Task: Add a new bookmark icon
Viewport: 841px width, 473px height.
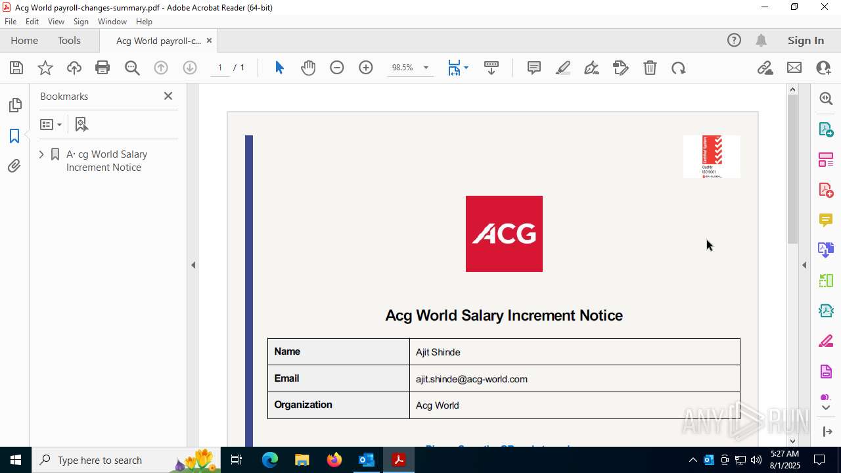Action: click(x=81, y=124)
